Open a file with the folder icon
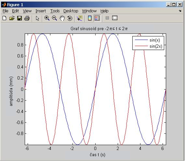Screen dimensions: 185x161 pos(12,18)
